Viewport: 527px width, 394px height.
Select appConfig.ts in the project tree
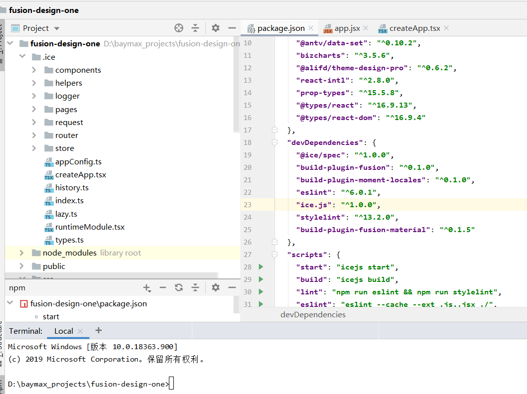(78, 161)
